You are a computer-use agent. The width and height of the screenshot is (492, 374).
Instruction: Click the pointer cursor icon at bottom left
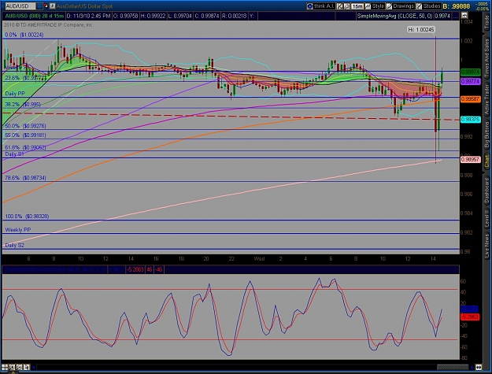(x=27, y=367)
